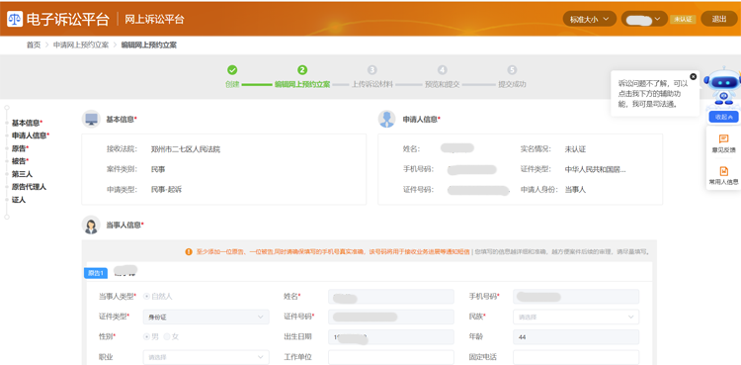Click 编辑网上预约立案 current breadcrumb

click(149, 45)
